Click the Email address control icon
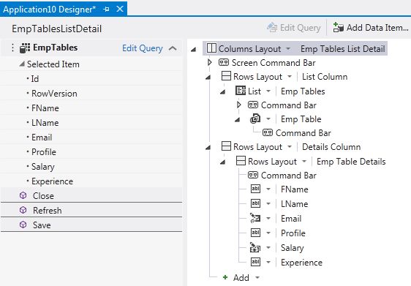The width and height of the screenshot is (411, 286). pyautogui.click(x=255, y=218)
